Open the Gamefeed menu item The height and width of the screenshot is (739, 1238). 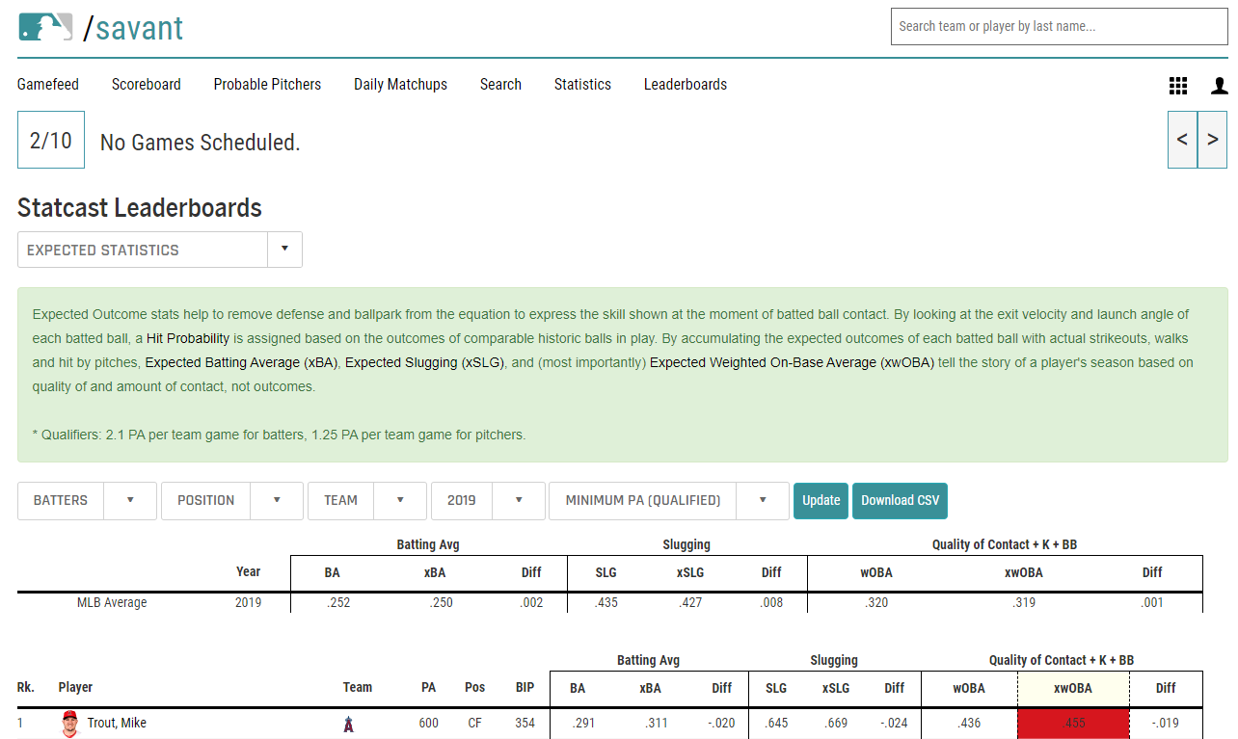(x=48, y=85)
